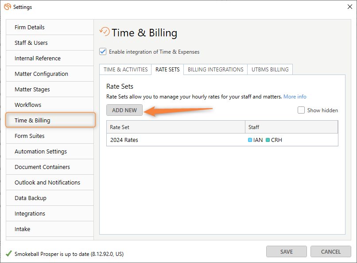Viewport: 357px width, 263px height.
Task: Click the IAN staff label
Action: [258, 140]
